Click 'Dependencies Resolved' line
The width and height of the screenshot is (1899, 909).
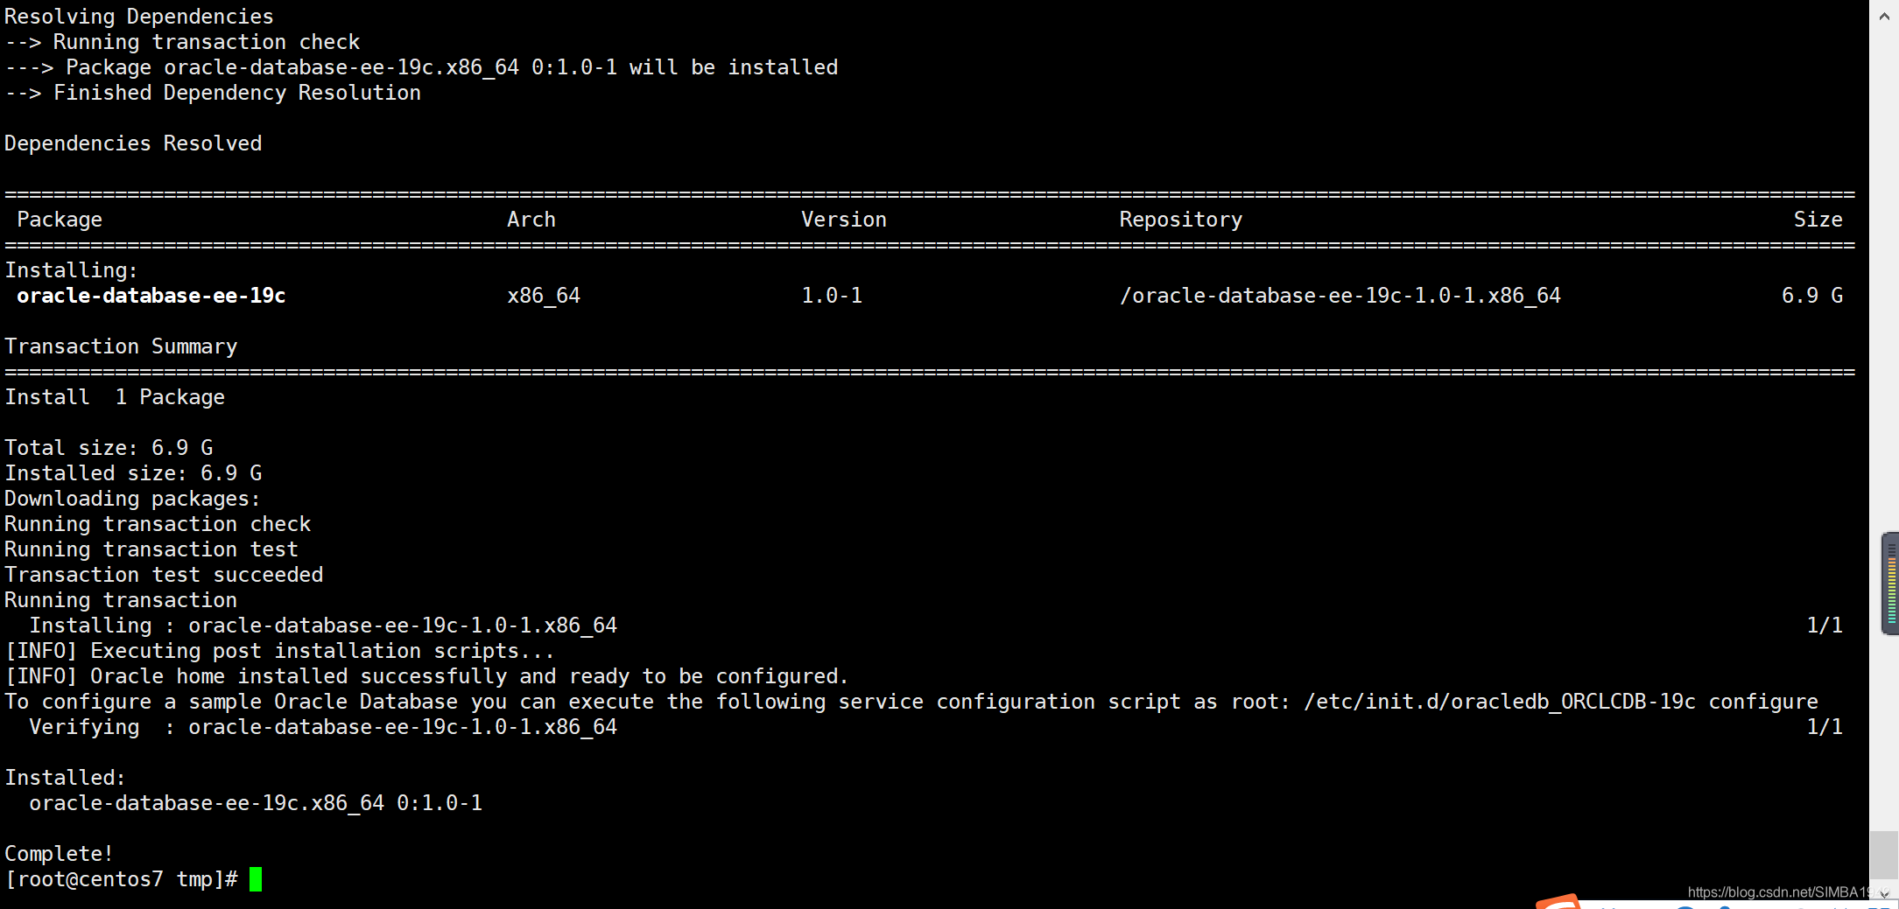point(133,143)
